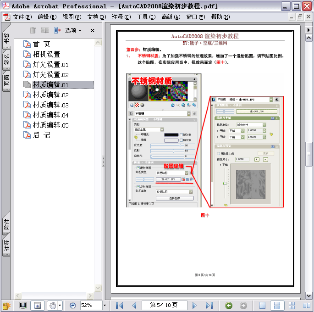Viewport: 314px width, 312px height.
Task: Restore the document window
Action: [x=300, y=17]
